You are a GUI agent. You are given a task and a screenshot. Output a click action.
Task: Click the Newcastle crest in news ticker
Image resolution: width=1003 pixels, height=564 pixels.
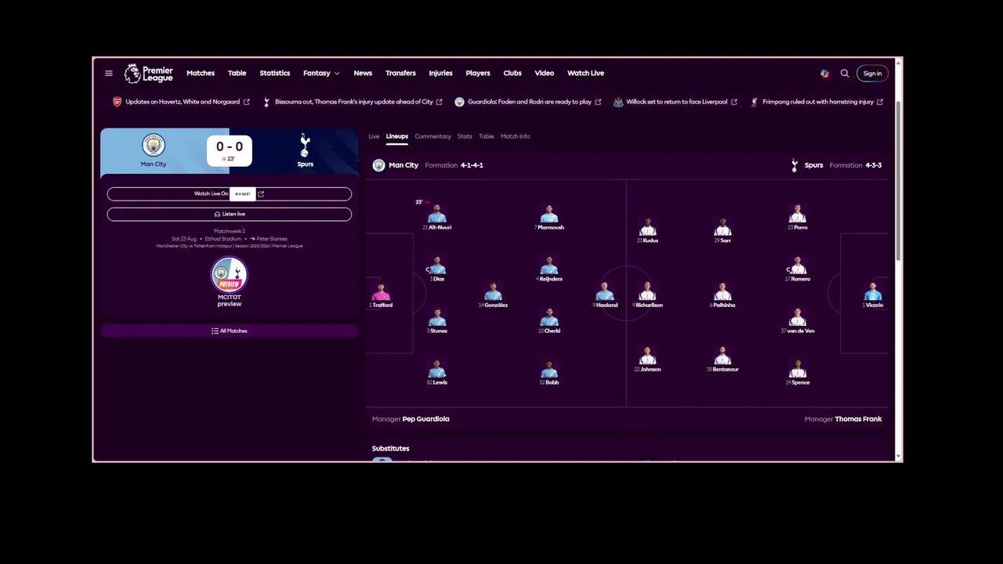618,102
